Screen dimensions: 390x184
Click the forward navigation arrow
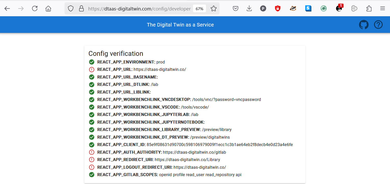tap(21, 8)
